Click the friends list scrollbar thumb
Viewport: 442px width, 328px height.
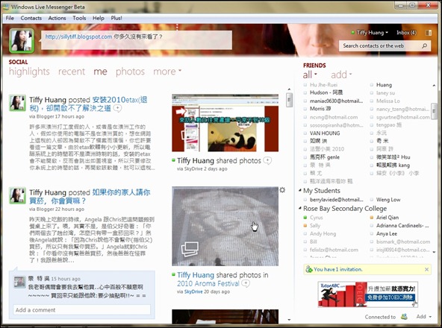click(x=434, y=111)
